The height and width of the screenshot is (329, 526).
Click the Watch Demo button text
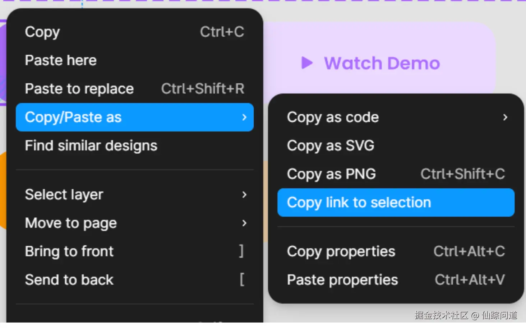pyautogui.click(x=382, y=63)
